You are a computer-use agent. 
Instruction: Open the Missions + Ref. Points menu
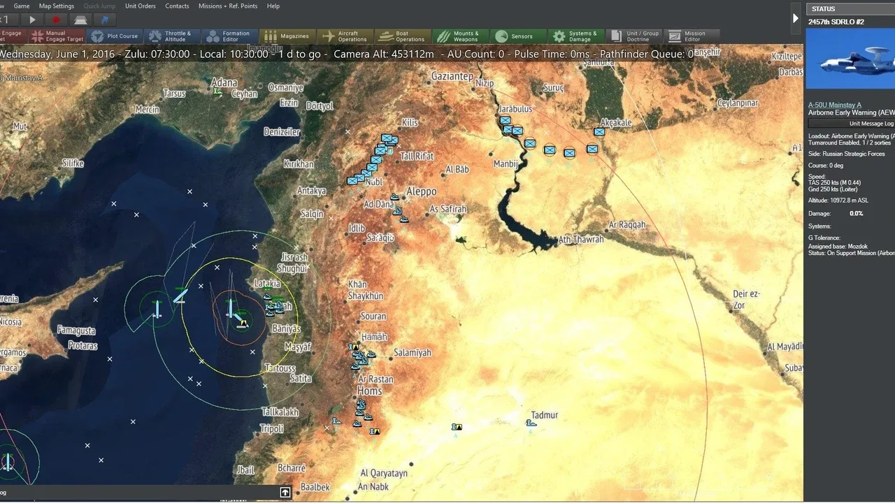[228, 6]
